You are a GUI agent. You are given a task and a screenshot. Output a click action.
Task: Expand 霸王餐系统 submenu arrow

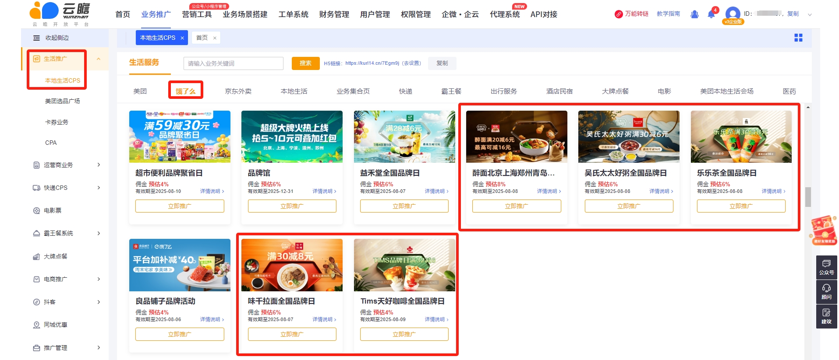pos(99,233)
